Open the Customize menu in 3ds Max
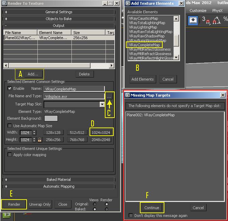This screenshot has height=221, width=228. point(198,11)
